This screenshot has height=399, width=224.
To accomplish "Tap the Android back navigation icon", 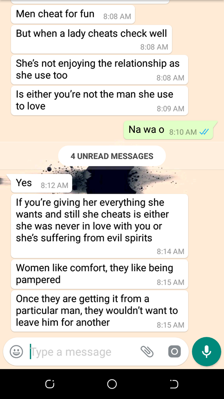I will (x=174, y=384).
